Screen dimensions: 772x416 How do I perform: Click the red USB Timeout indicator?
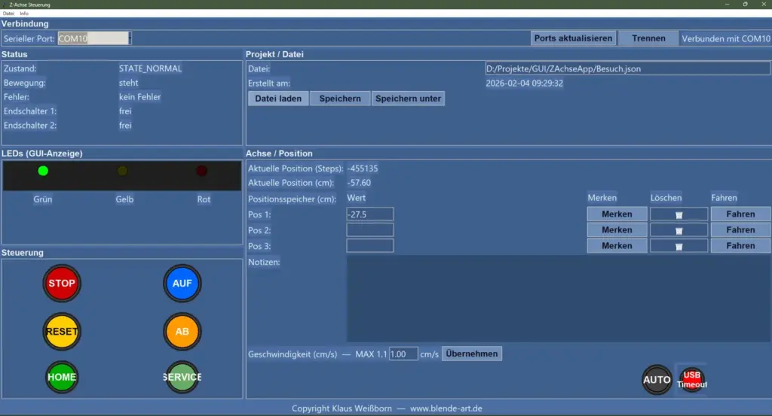pos(692,379)
